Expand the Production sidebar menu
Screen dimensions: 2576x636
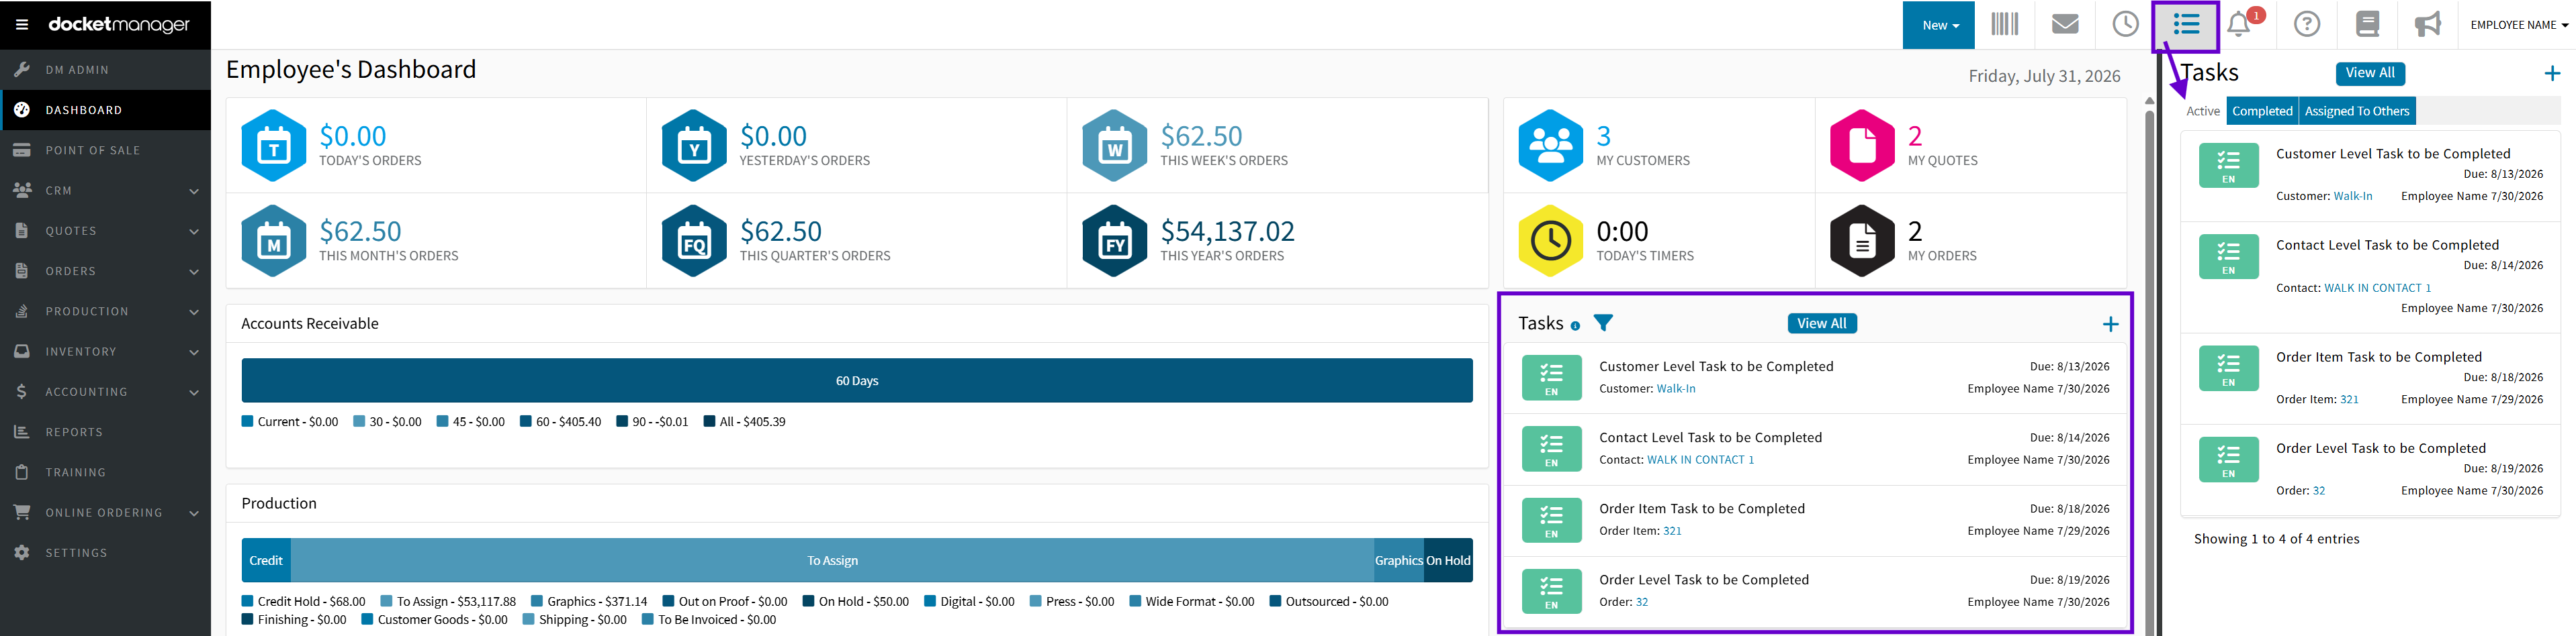coord(106,311)
